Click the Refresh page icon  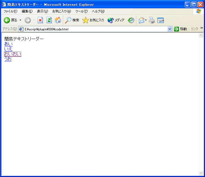(x=49, y=20)
